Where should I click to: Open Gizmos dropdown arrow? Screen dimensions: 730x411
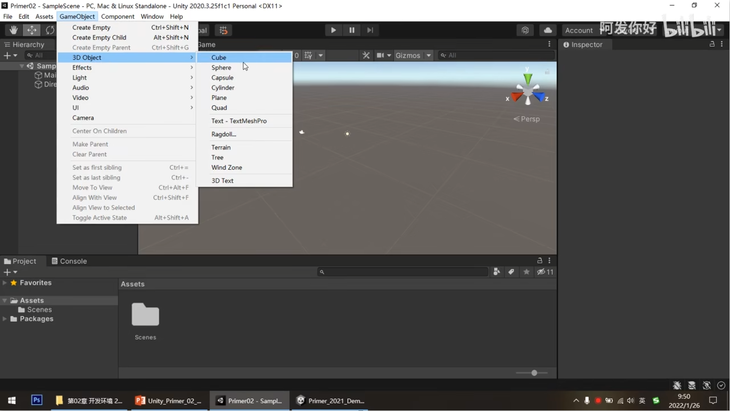click(x=429, y=55)
